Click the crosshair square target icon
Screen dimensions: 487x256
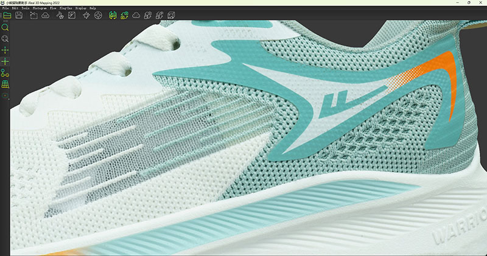click(86, 15)
